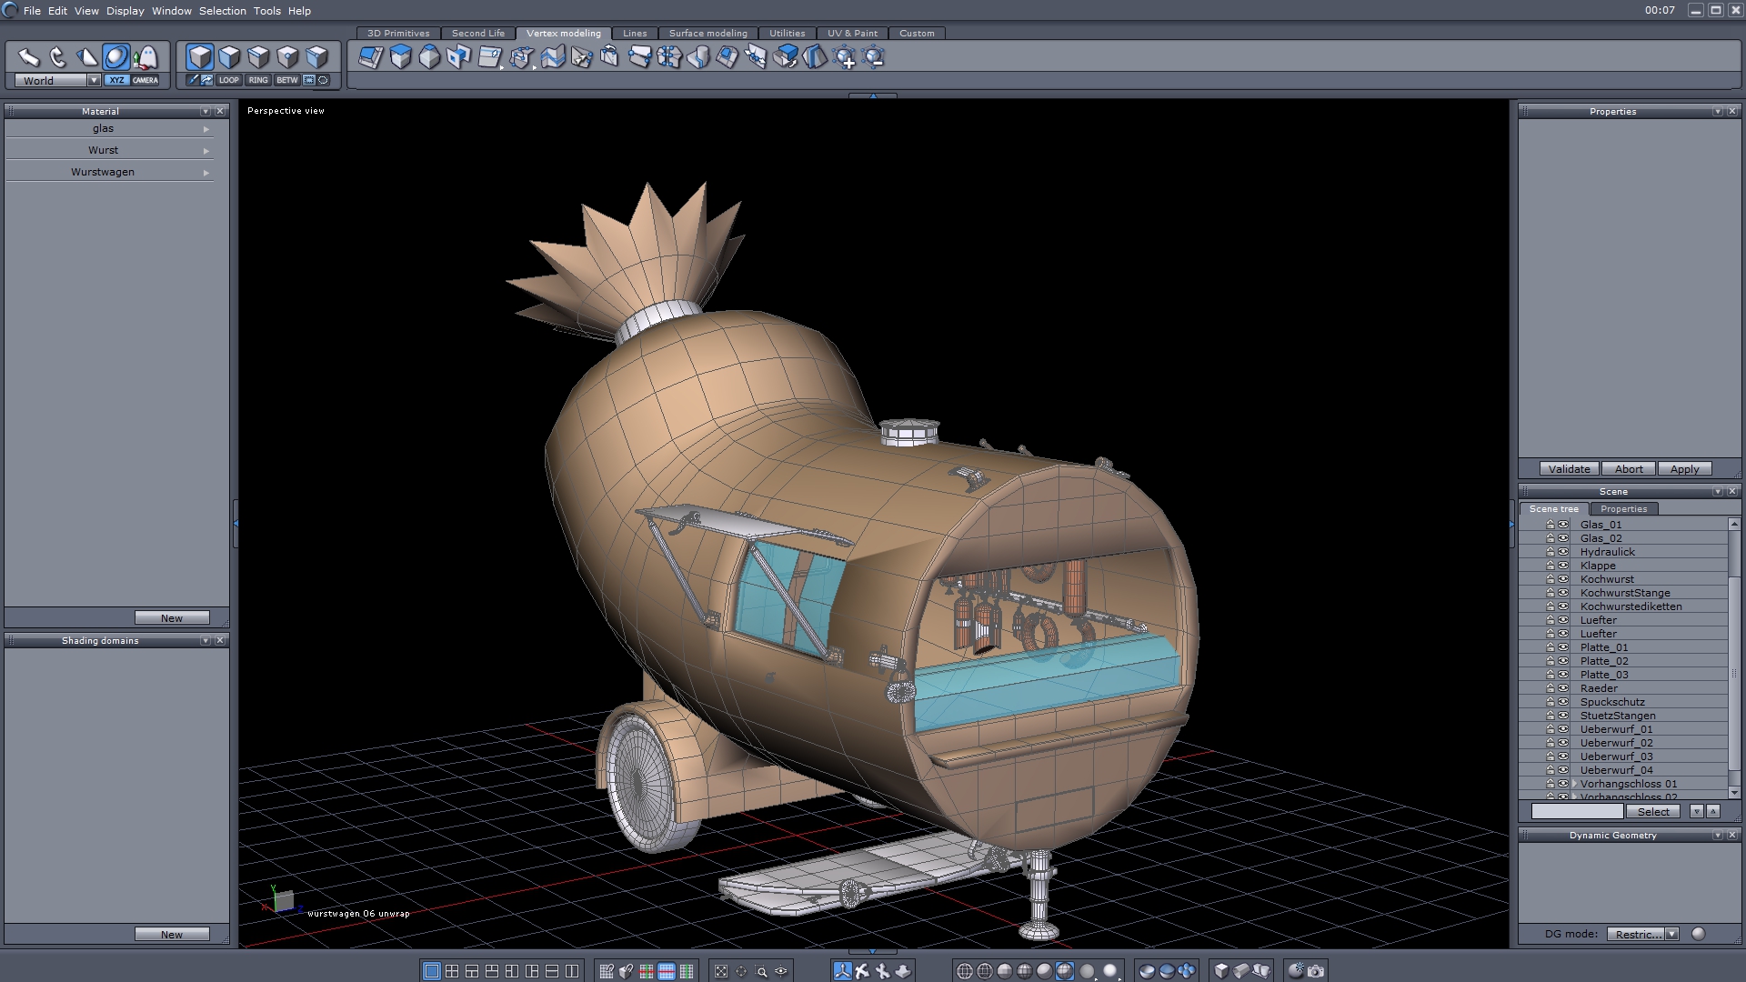The width and height of the screenshot is (1746, 982).
Task: Hide the Hydraulick object via eye icon
Action: tap(1563, 552)
